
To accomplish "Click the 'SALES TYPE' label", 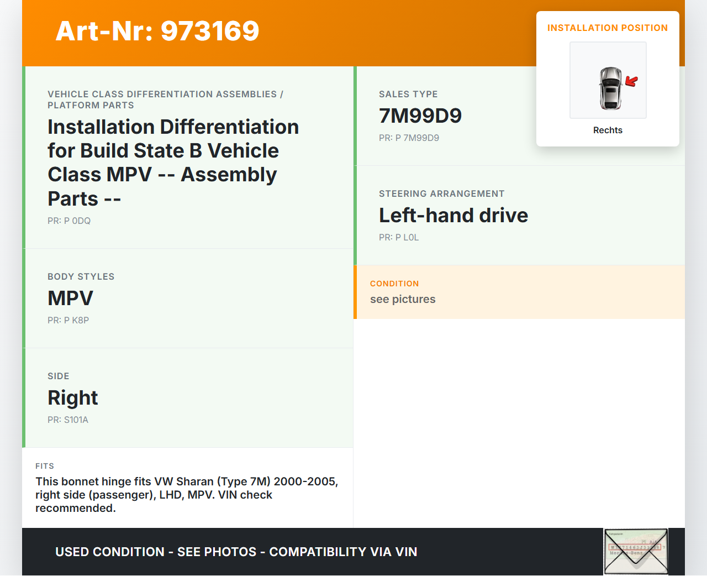I will point(408,94).
